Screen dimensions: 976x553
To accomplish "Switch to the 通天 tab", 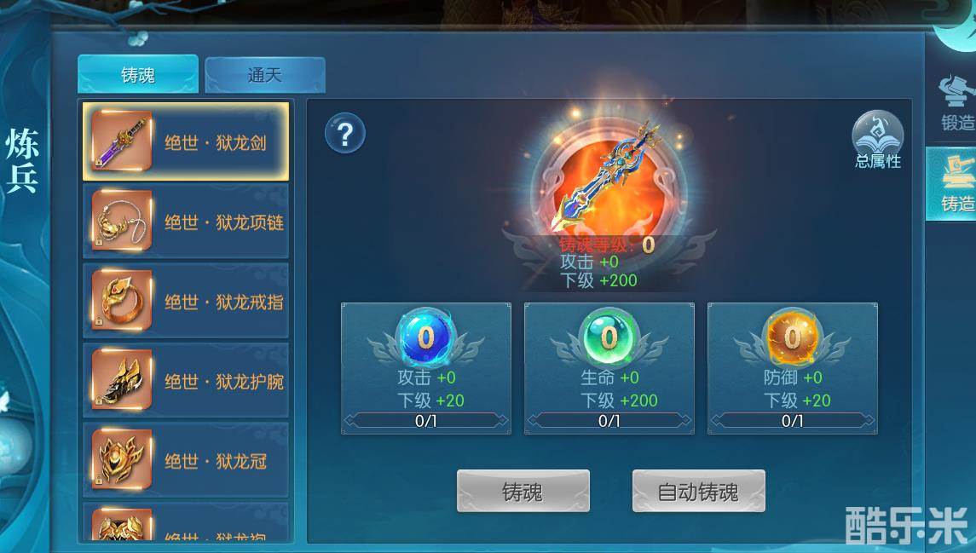I will 264,75.
